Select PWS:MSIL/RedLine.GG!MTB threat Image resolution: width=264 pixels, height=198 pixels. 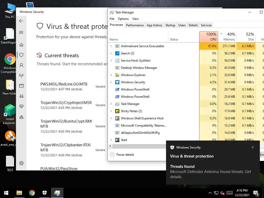[x=73, y=87]
